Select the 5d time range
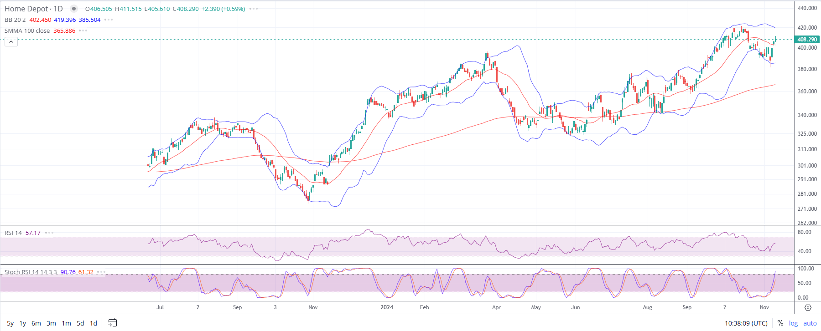Screen dimensions: 821x331 pos(80,323)
